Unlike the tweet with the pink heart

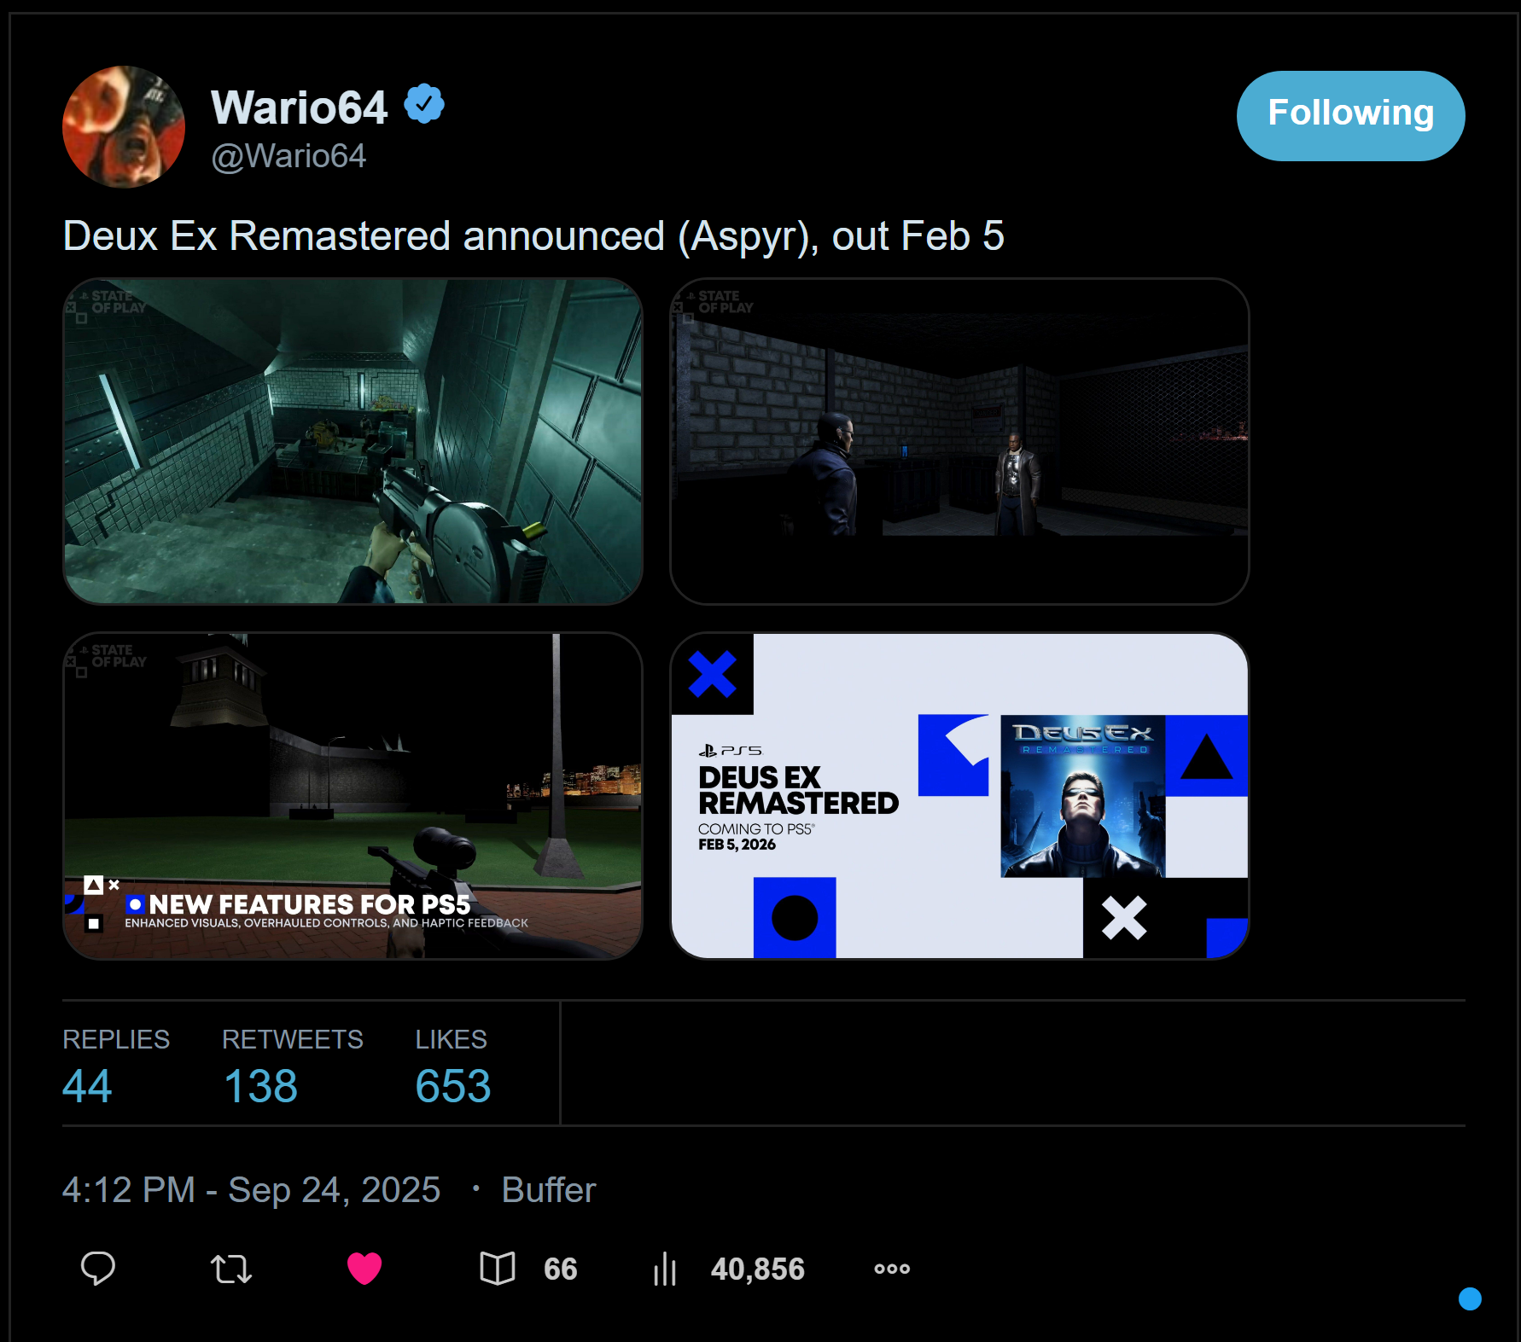pos(364,1269)
